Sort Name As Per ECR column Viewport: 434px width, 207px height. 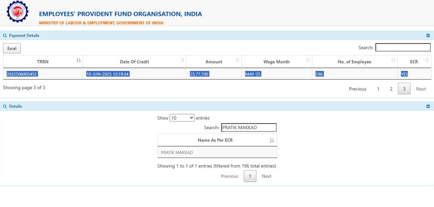click(217, 140)
